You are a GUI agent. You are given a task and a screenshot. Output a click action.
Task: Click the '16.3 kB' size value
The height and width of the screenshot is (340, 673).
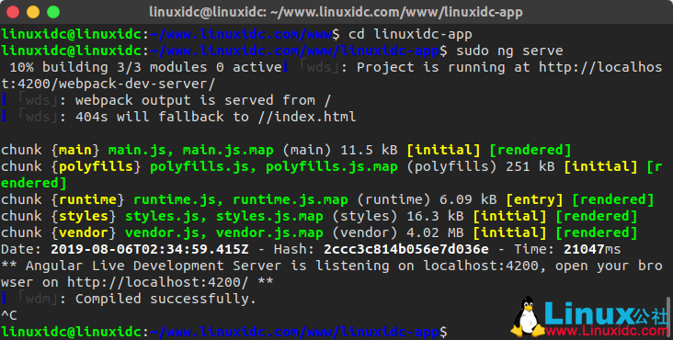pyautogui.click(x=435, y=216)
